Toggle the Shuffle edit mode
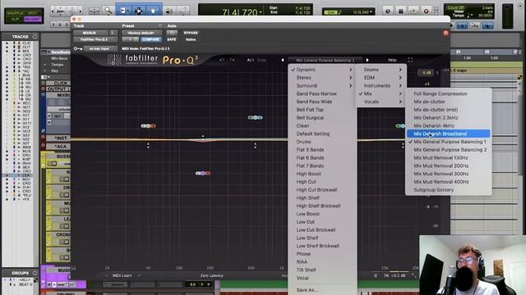Image resolution: width=526 pixels, height=295 pixels. coord(15,13)
